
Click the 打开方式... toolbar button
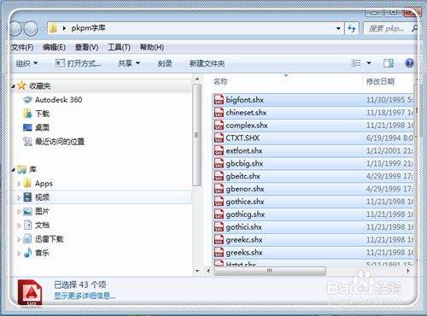(x=79, y=63)
